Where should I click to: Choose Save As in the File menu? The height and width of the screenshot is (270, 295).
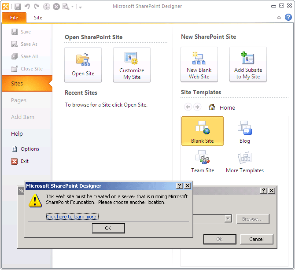[24, 44]
